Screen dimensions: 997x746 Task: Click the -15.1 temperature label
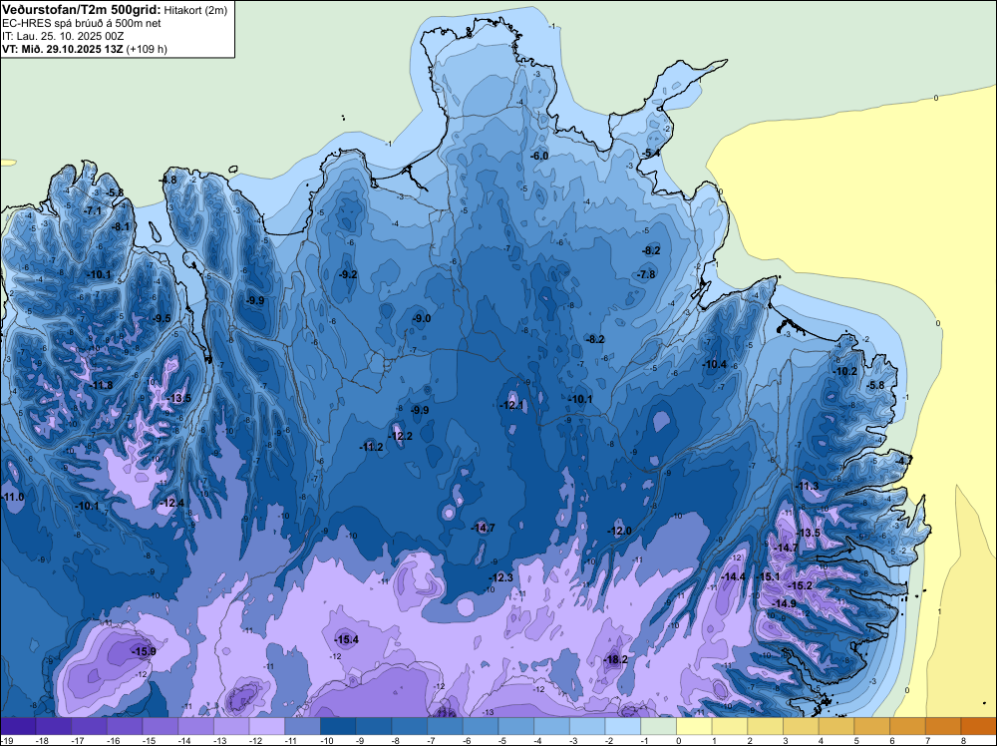pyautogui.click(x=768, y=576)
